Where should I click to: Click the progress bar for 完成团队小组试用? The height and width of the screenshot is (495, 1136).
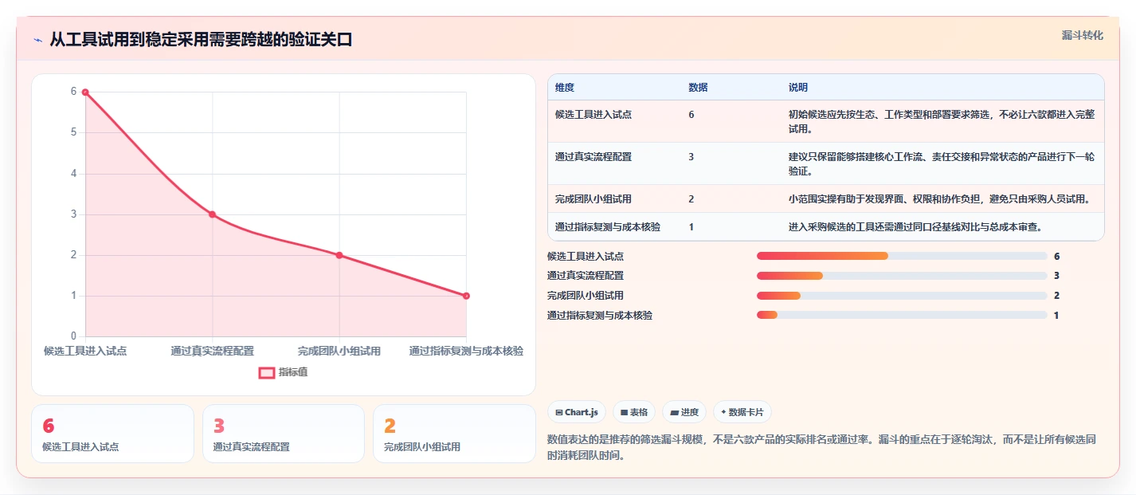pos(902,296)
